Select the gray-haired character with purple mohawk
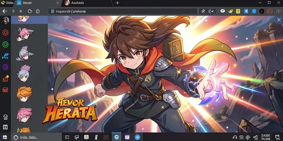 pyautogui.click(x=24, y=73)
